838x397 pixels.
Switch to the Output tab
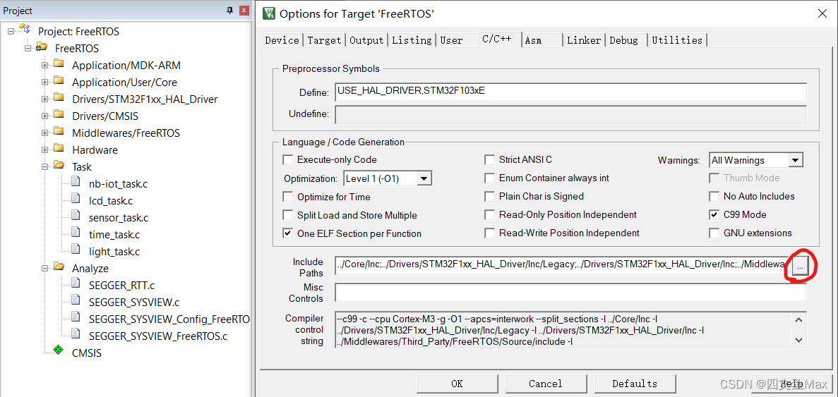(x=366, y=40)
